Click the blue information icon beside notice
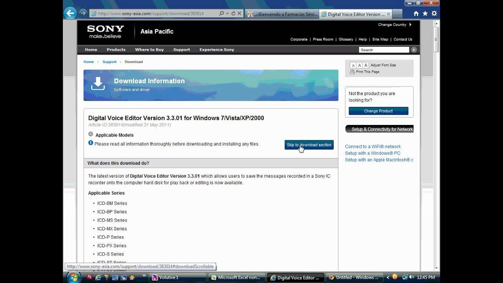 (x=91, y=143)
